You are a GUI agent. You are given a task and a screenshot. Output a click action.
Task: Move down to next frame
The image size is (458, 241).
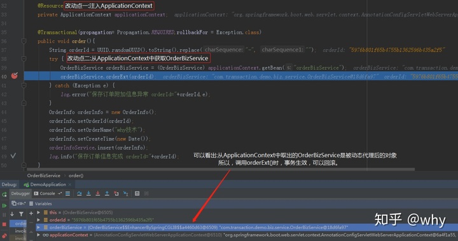tap(12, 214)
